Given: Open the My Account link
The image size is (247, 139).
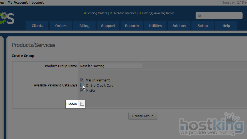Looking at the screenshot, I should (x=18, y=2).
